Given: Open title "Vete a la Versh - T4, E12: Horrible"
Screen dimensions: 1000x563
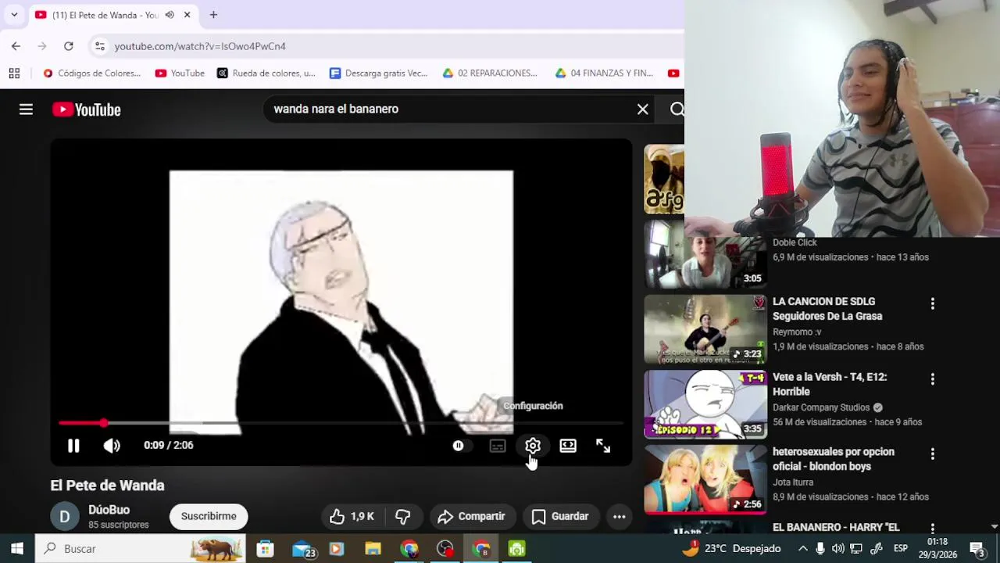Looking at the screenshot, I should pos(830,384).
